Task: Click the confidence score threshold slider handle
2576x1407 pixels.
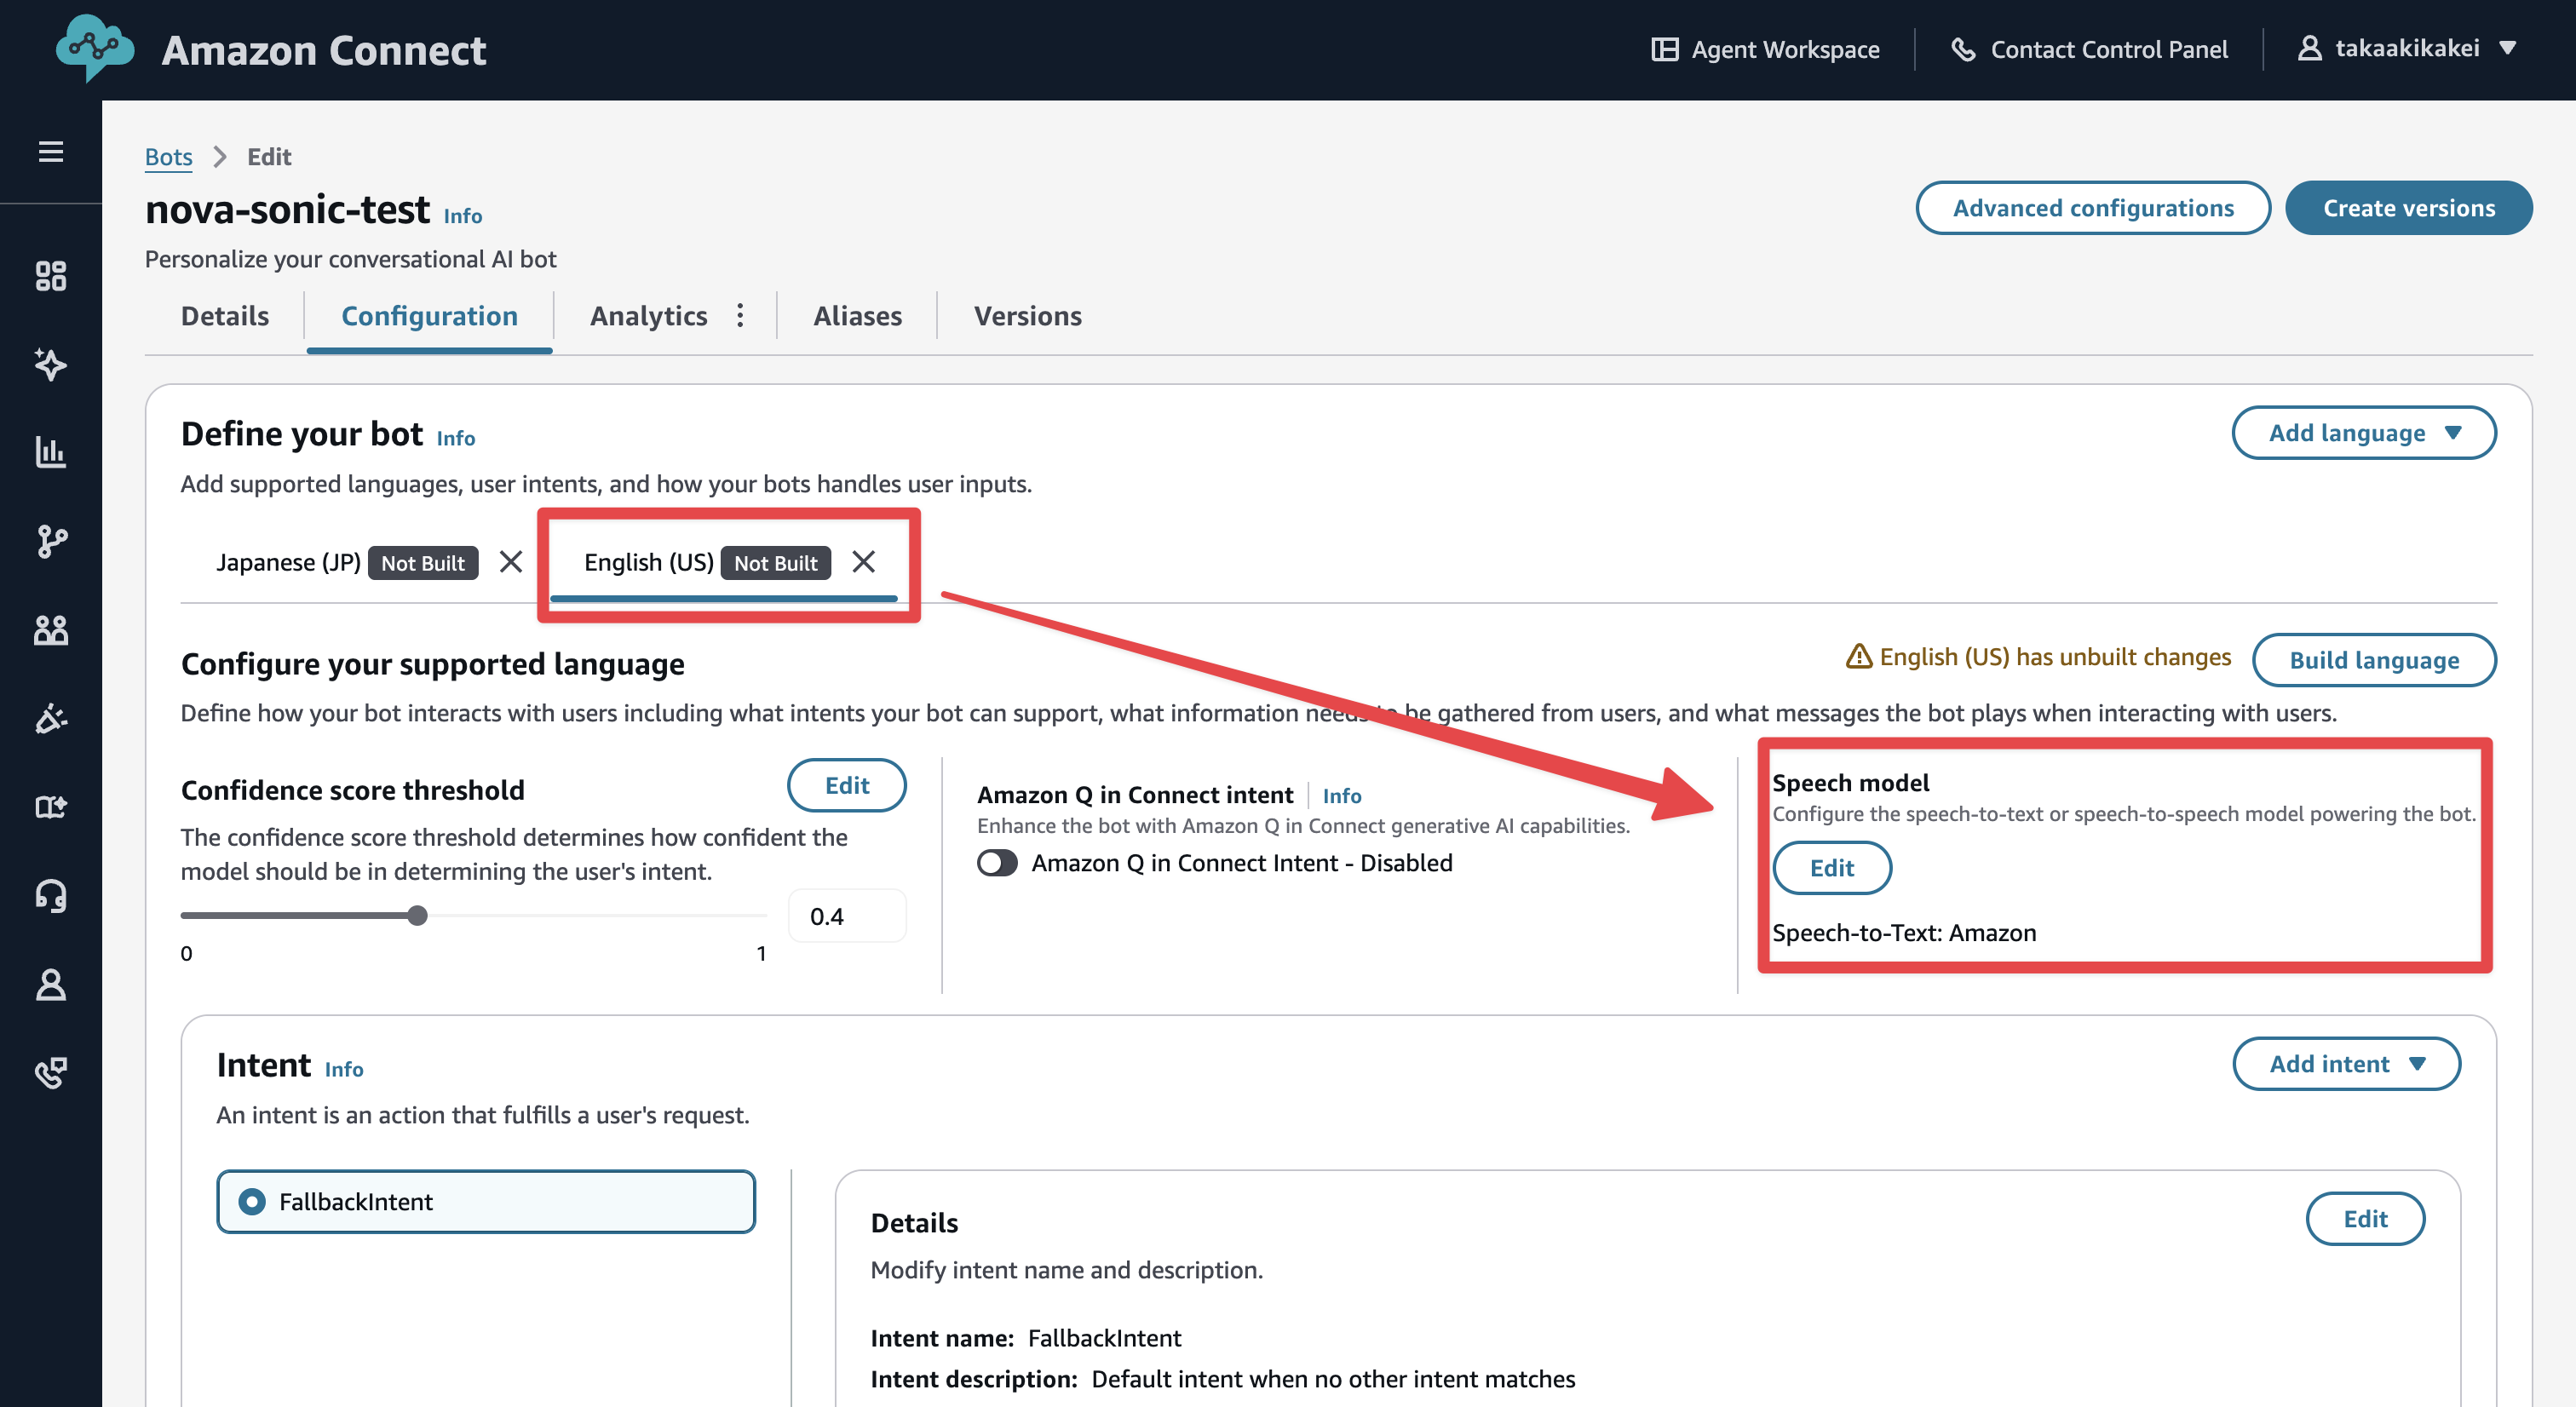Action: 417,915
